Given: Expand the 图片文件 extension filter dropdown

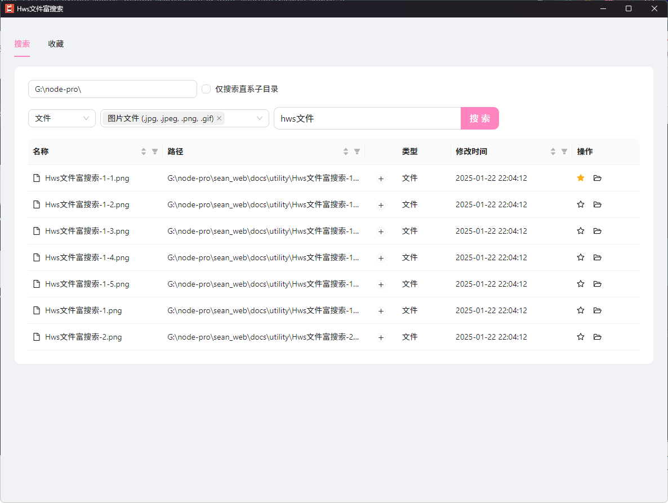Looking at the screenshot, I should pos(259,118).
